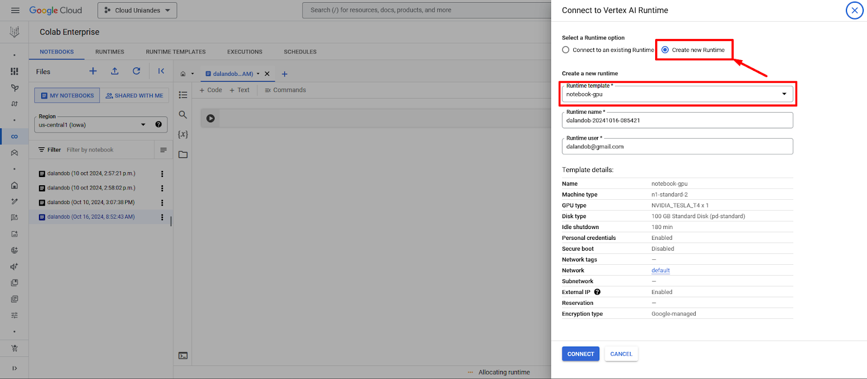867x379 pixels.
Task: Click the Allocating runtime status text
Action: [504, 373]
